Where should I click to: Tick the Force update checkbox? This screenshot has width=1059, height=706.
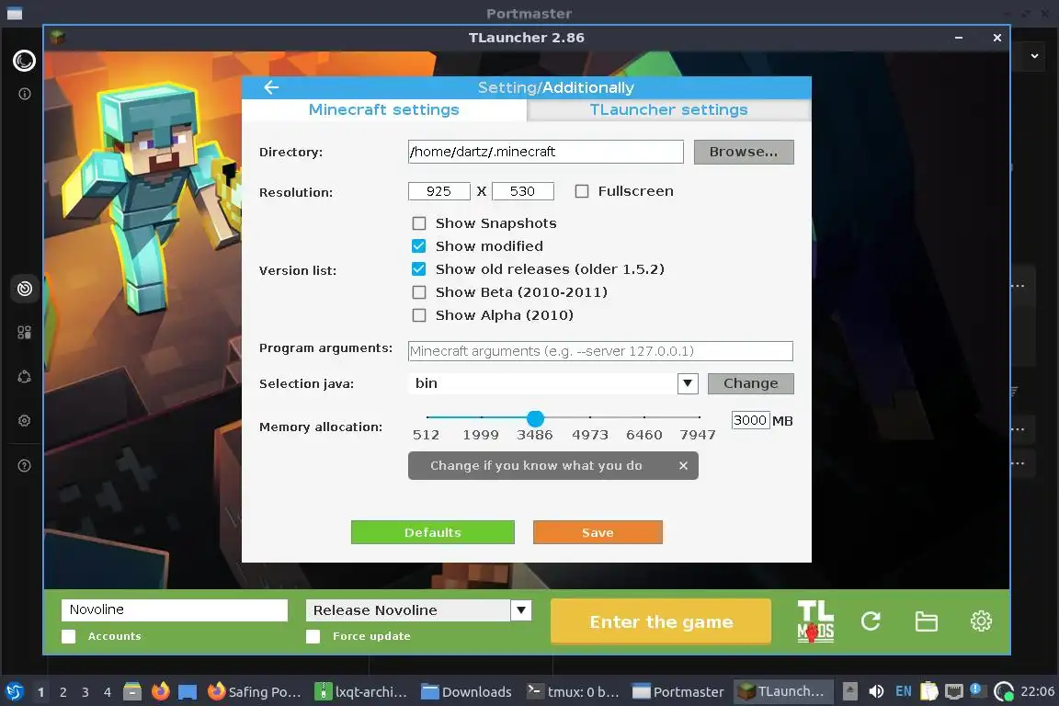(313, 636)
